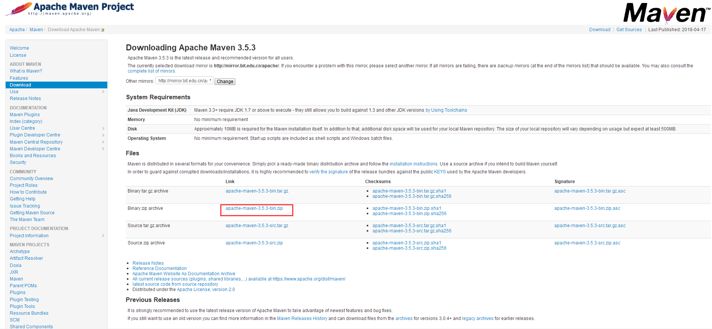Open Maven Plugins sidebar link
712x329 pixels.
(25, 115)
